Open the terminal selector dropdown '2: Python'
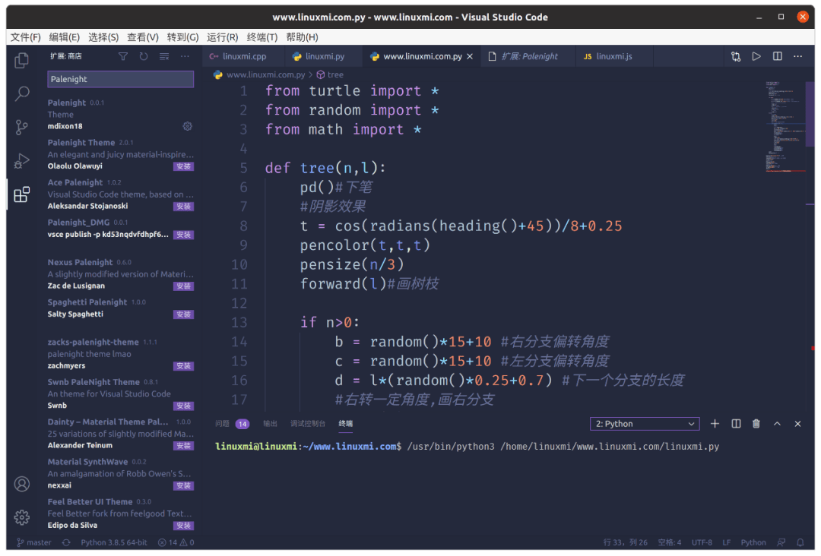The image size is (821, 556). pyautogui.click(x=645, y=424)
